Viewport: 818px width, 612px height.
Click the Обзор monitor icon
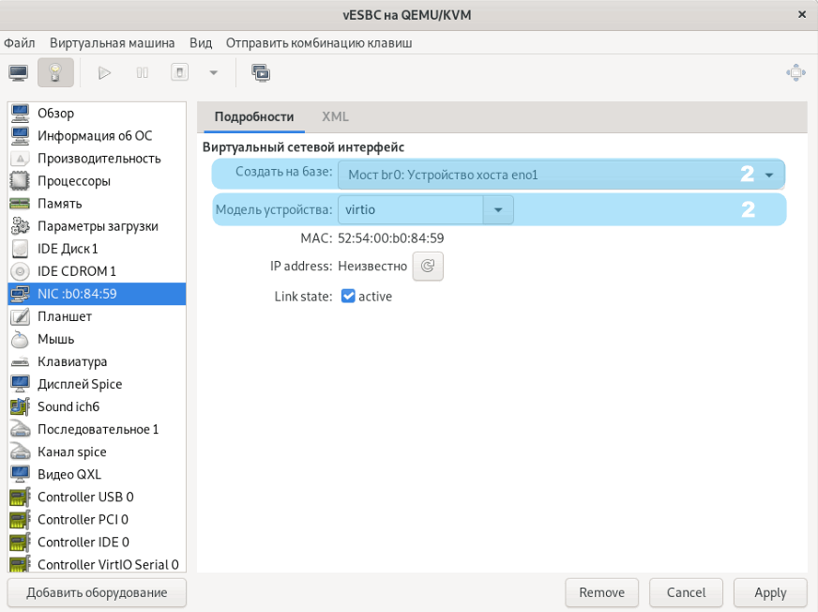[20, 114]
